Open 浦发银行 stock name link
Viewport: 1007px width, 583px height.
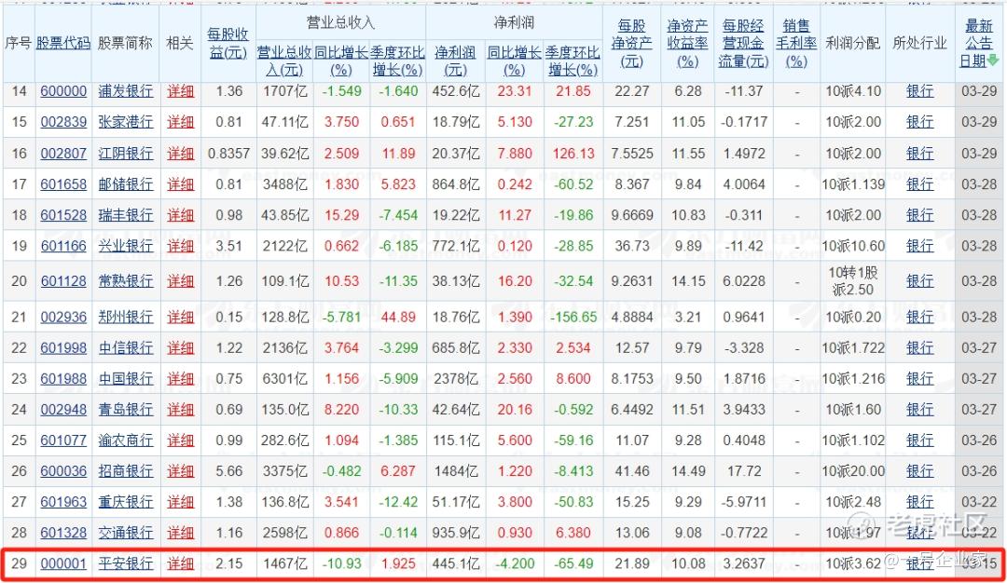pos(125,91)
